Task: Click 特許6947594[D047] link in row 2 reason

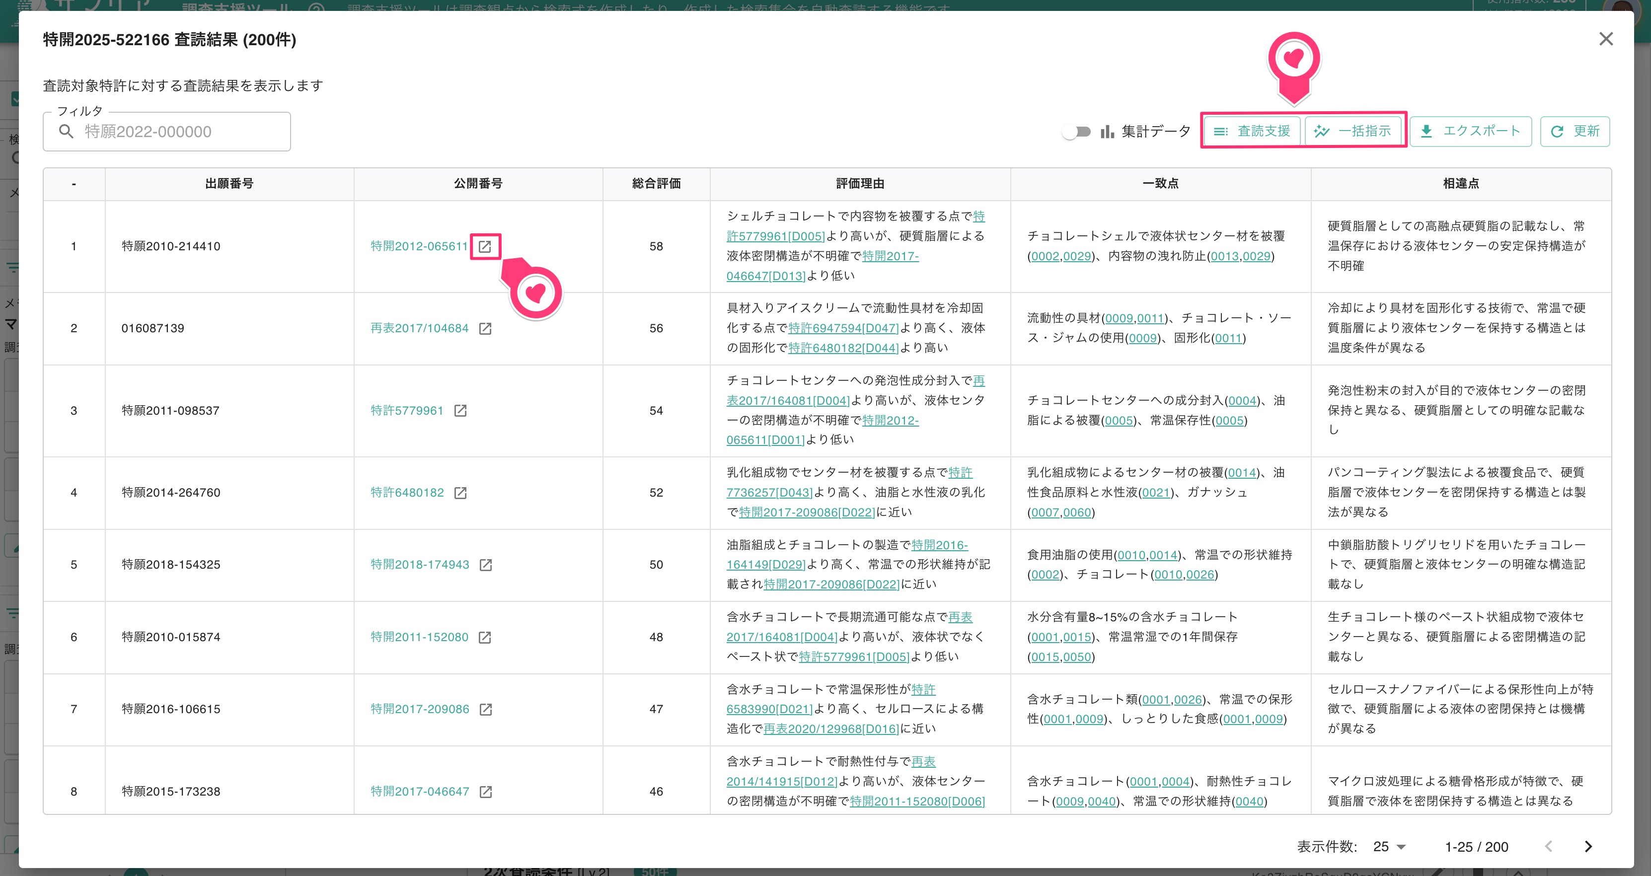Action: [843, 328]
